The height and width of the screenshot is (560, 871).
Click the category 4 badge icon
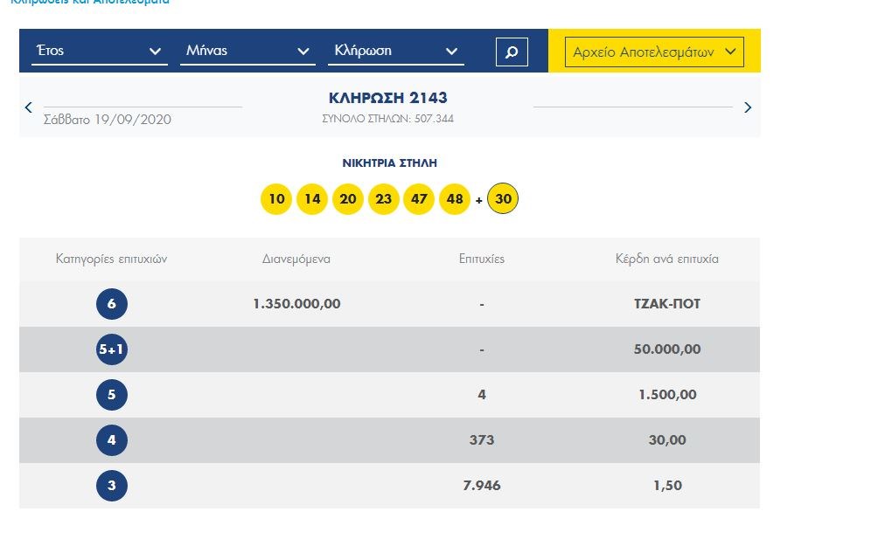click(x=112, y=440)
